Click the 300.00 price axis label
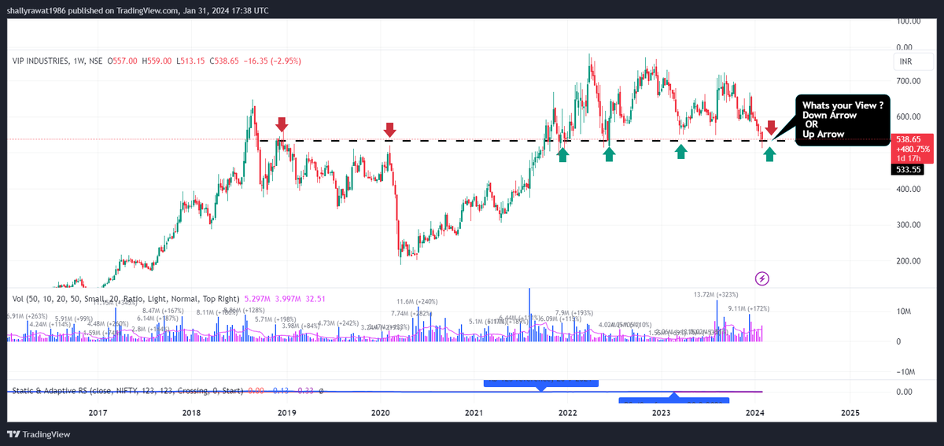944x446 pixels. [909, 225]
